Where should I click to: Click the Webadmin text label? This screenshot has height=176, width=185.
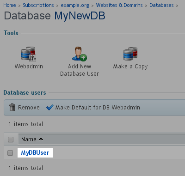[x=29, y=67]
